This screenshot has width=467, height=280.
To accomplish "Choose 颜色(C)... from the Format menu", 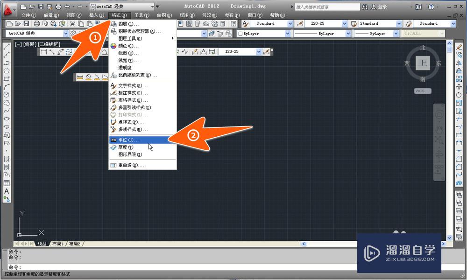I will pyautogui.click(x=142, y=46).
